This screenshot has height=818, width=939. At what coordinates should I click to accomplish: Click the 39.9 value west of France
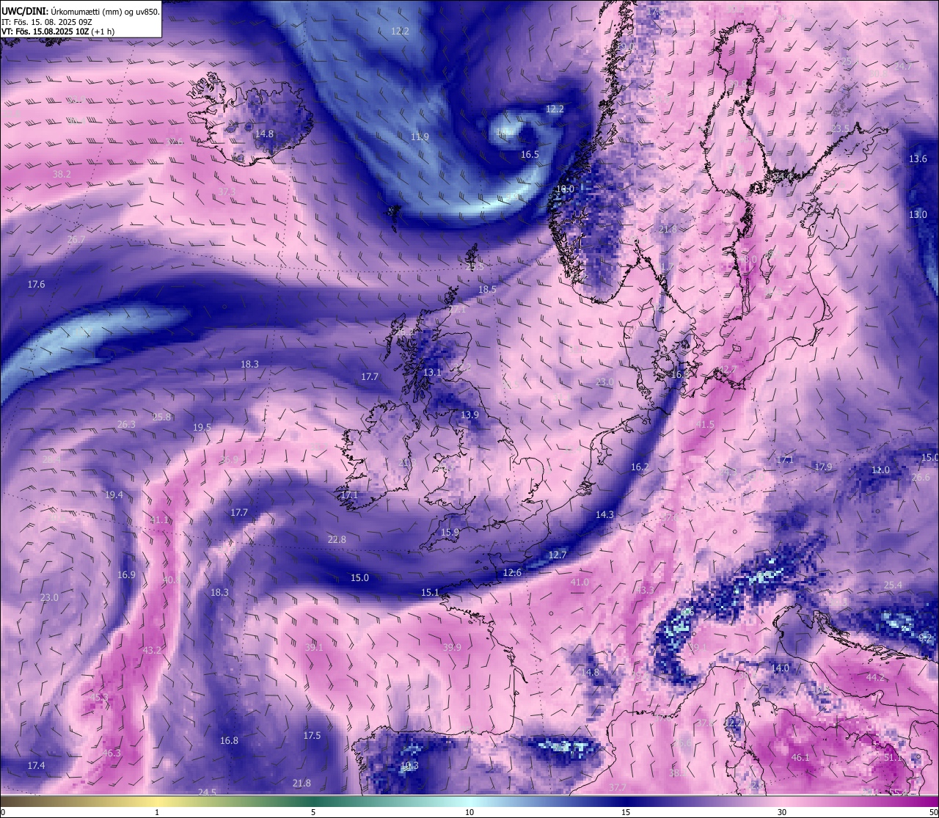pos(452,647)
